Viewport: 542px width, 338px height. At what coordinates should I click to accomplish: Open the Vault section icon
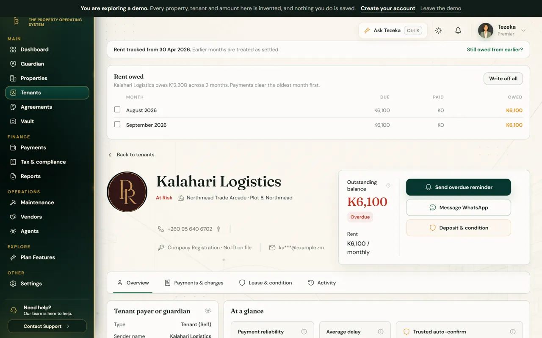(13, 121)
